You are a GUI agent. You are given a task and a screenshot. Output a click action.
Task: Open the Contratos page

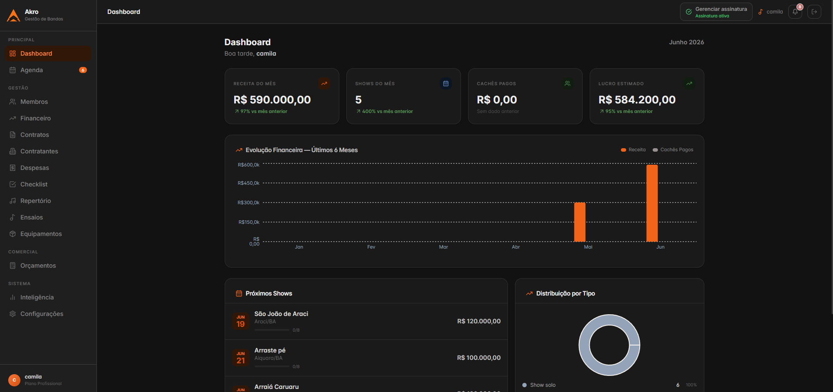[x=48, y=135]
